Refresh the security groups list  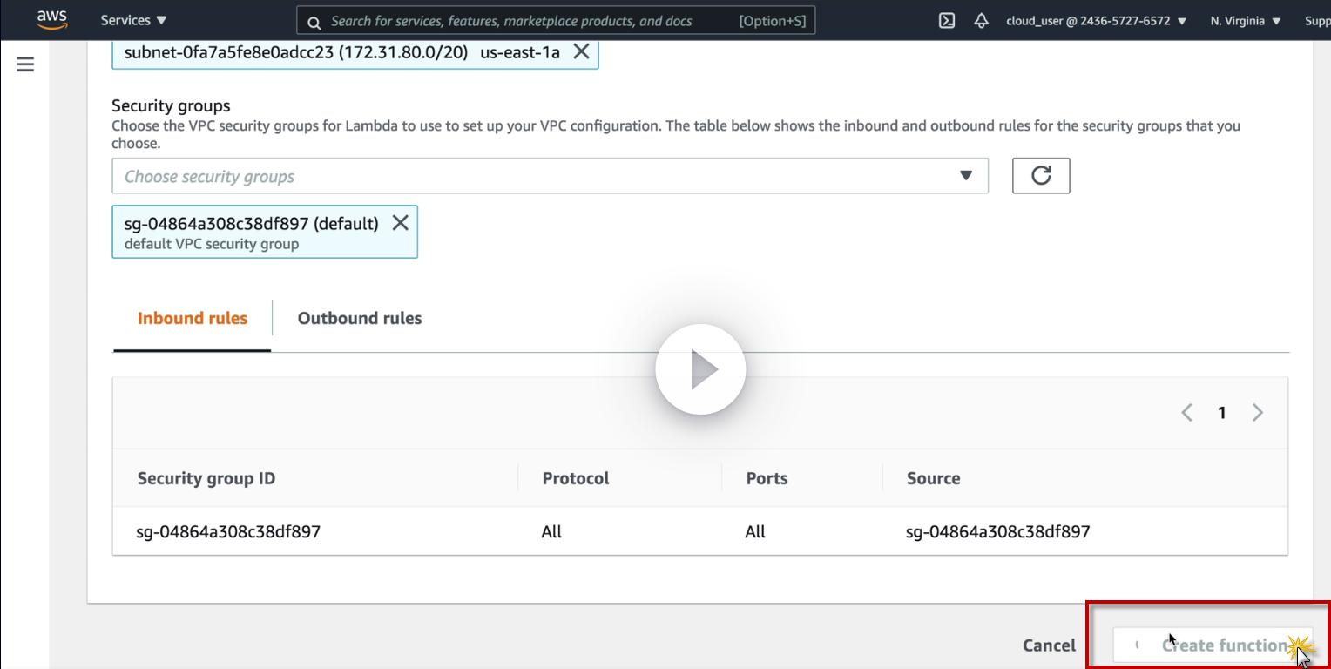(1040, 176)
